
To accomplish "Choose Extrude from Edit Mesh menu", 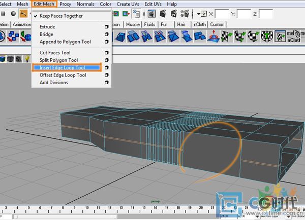I will (x=47, y=27).
